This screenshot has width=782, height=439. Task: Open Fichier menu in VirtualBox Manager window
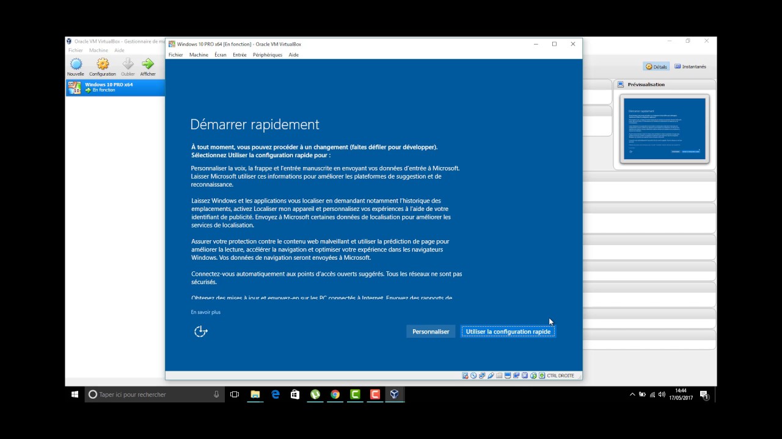click(76, 51)
